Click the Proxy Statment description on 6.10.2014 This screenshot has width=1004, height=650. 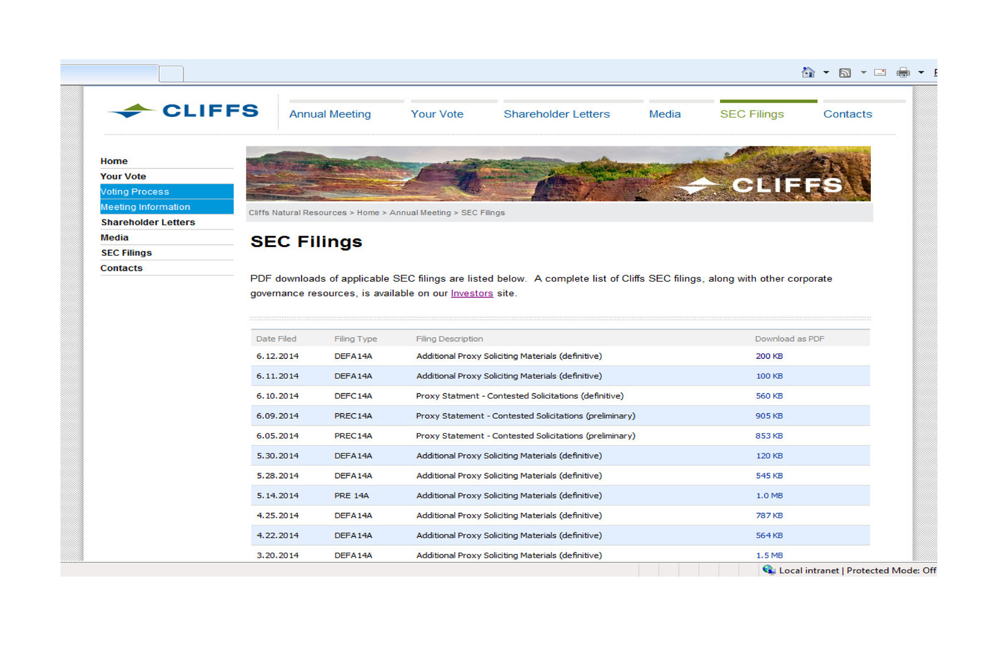pyautogui.click(x=520, y=396)
